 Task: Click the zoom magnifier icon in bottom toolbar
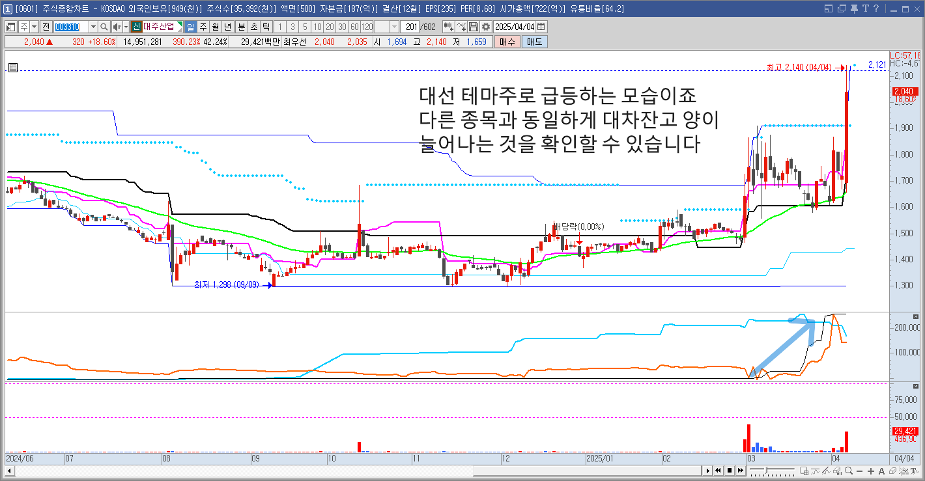coord(849,471)
